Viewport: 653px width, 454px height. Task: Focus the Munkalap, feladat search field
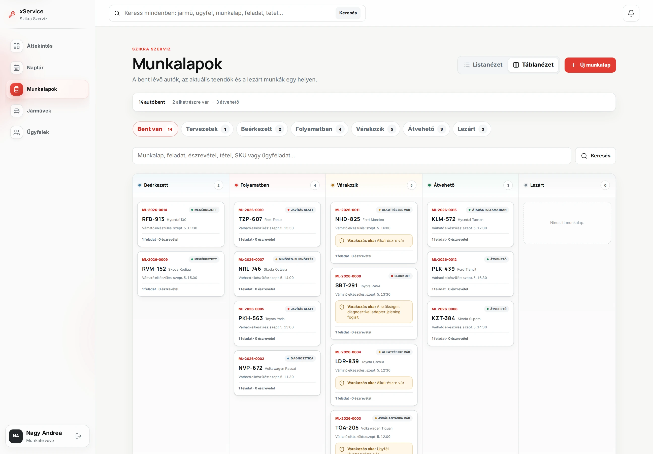(351, 156)
